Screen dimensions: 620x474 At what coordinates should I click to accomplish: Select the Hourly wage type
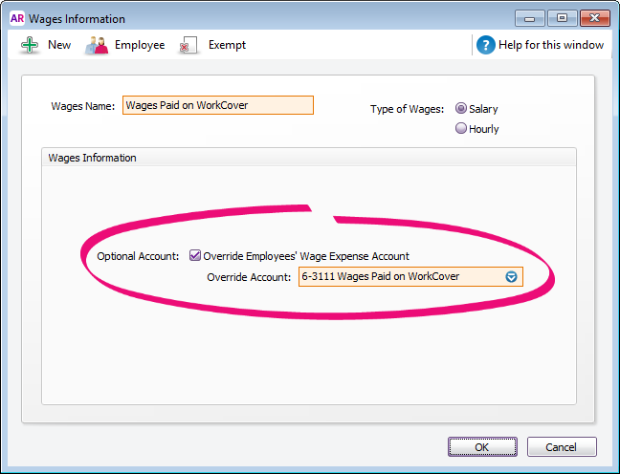(x=461, y=128)
